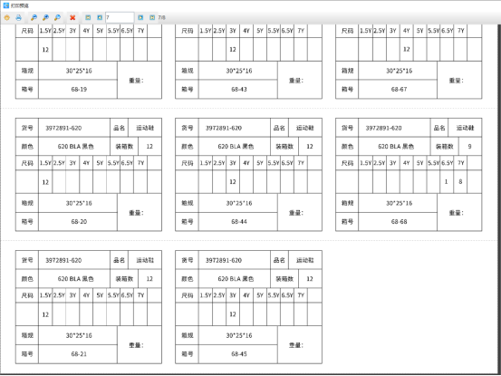This screenshot has width=501, height=376.
Task: Jump to the first page
Action: pyautogui.click(x=88, y=17)
